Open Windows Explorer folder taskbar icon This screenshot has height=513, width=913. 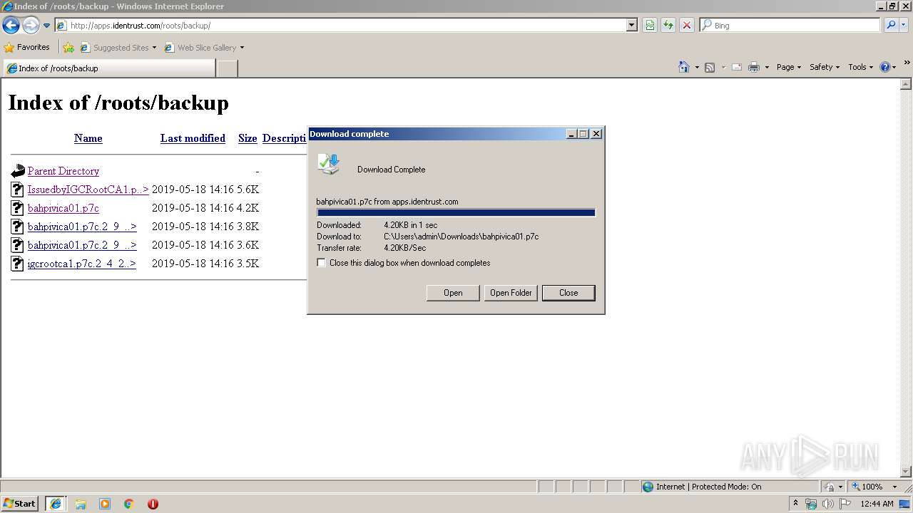tap(81, 504)
